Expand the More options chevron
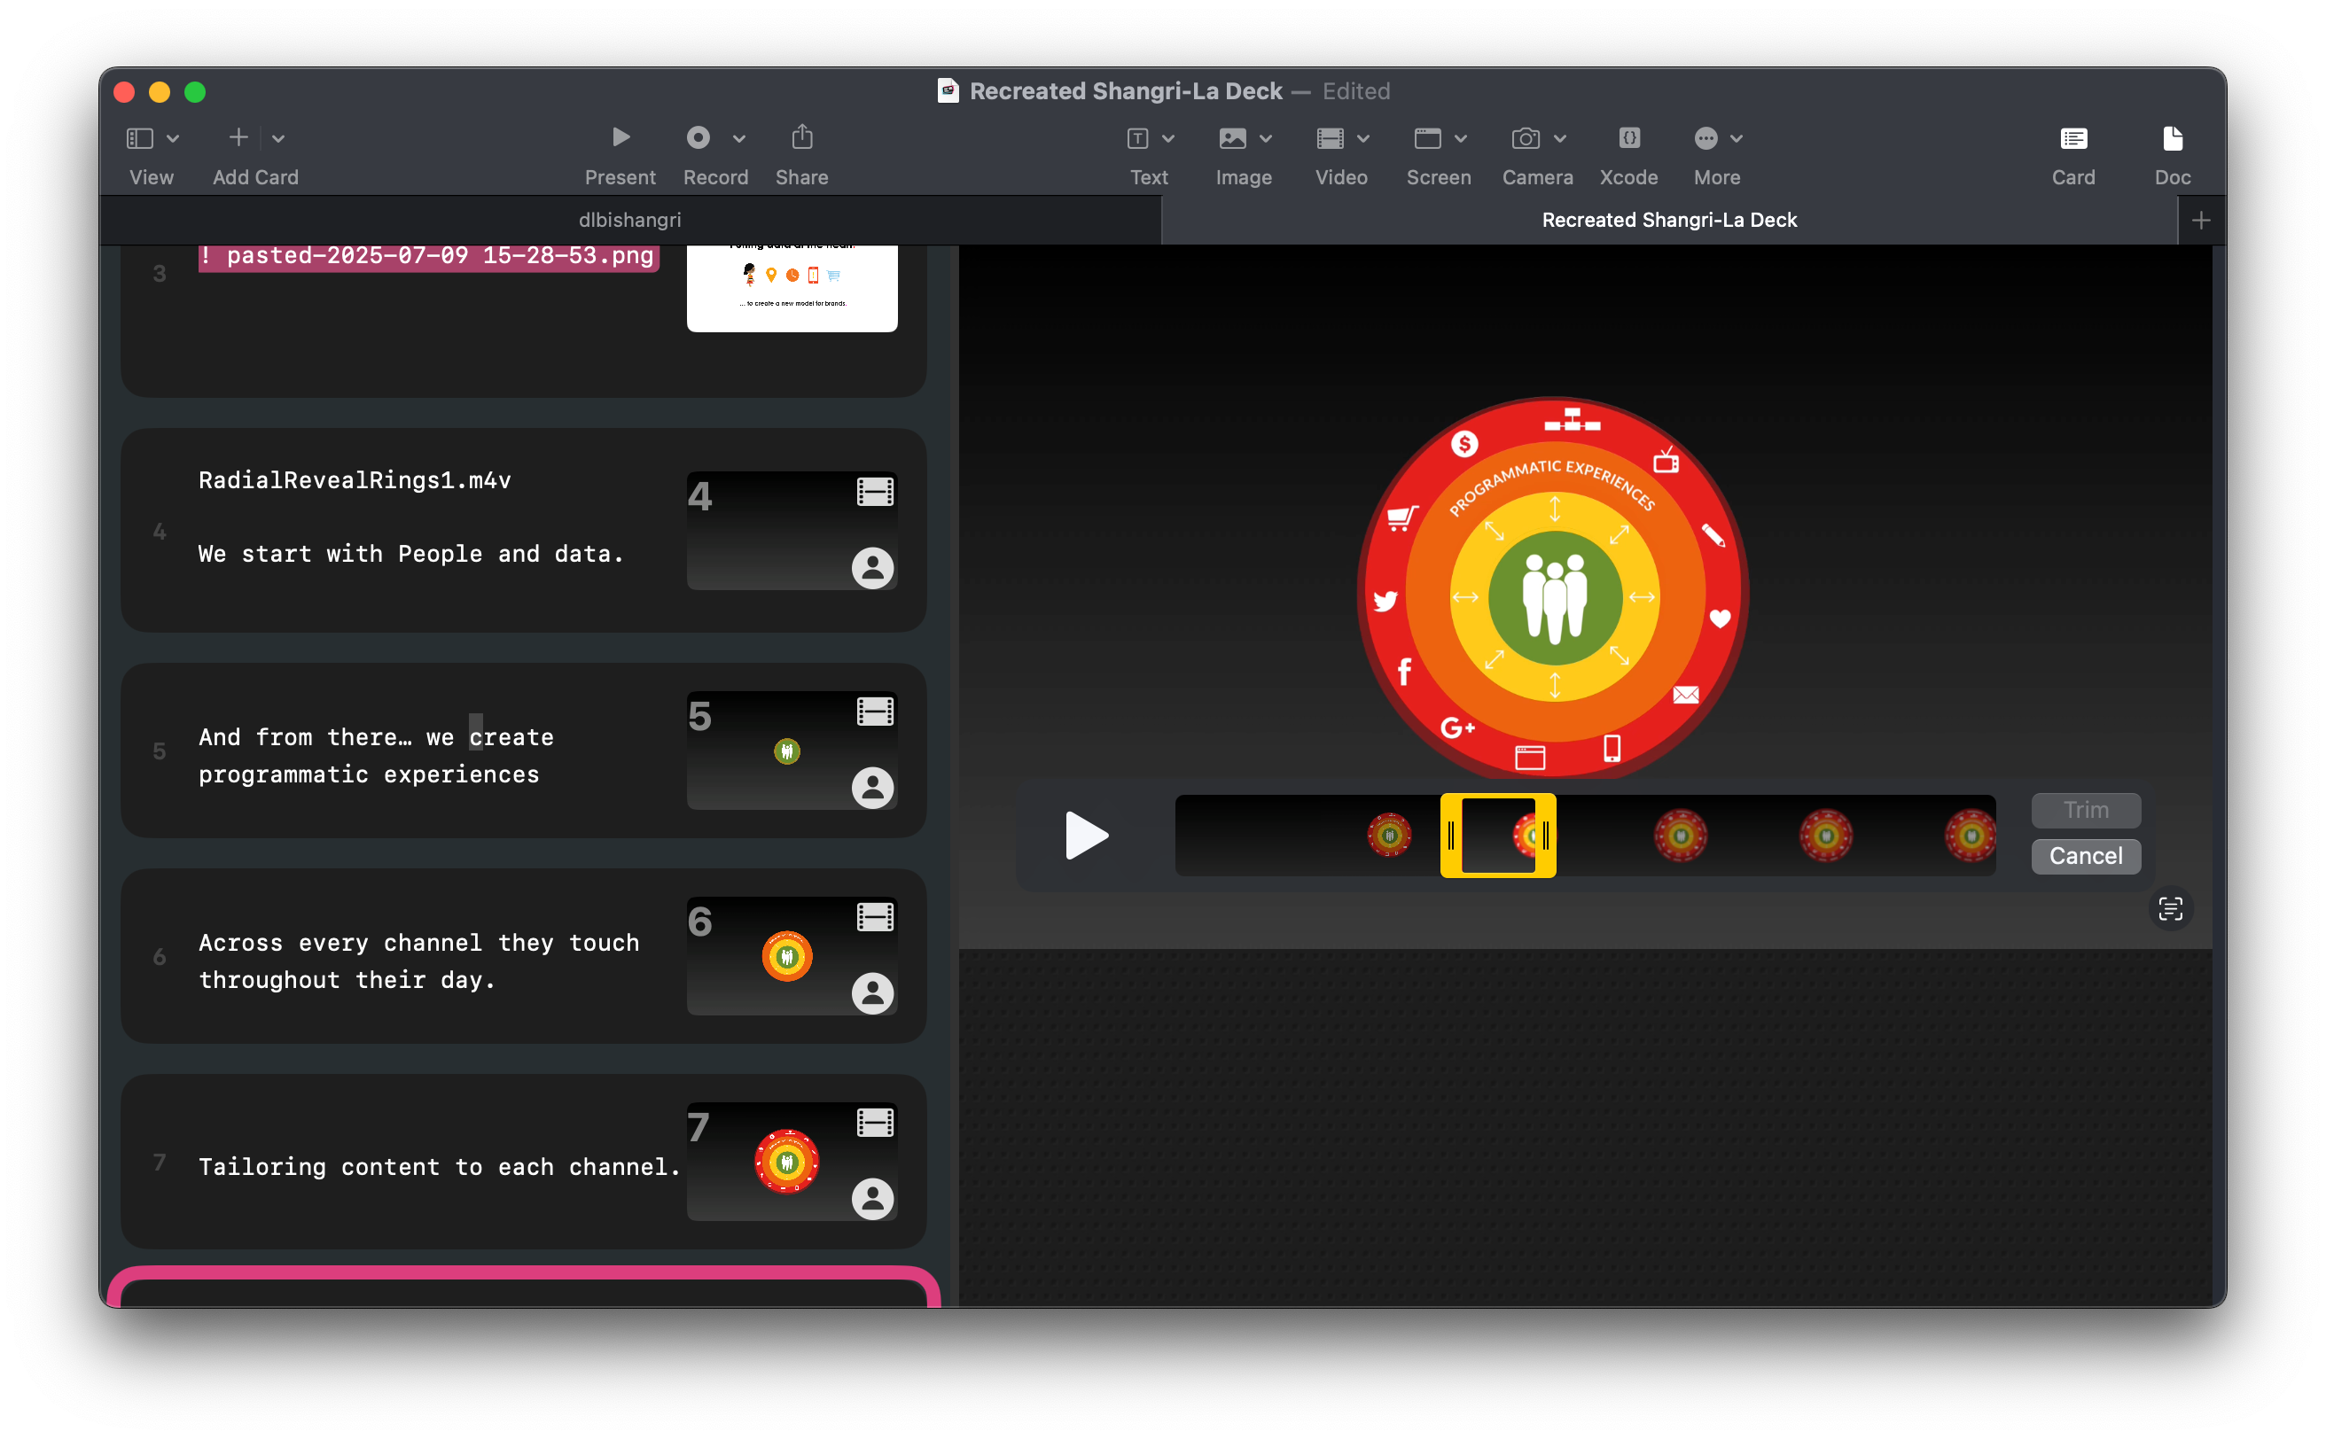This screenshot has width=2326, height=1439. point(1737,139)
